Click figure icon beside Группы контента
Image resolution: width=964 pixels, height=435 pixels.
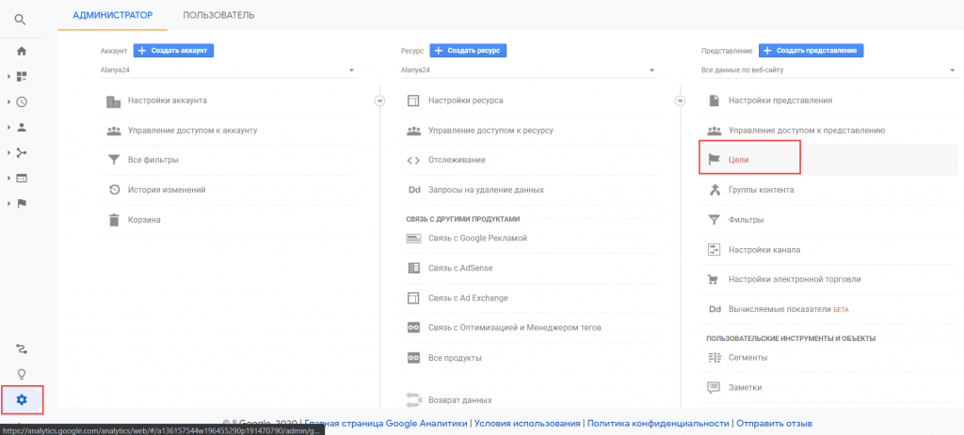[x=714, y=190]
